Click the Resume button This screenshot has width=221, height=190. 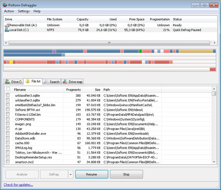tap(92, 174)
